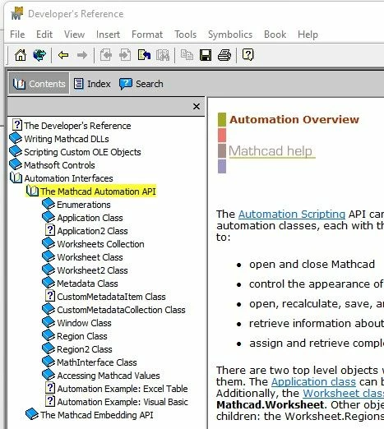Image resolution: width=384 pixels, height=429 pixels.
Task: Open the Book menu
Action: [275, 35]
